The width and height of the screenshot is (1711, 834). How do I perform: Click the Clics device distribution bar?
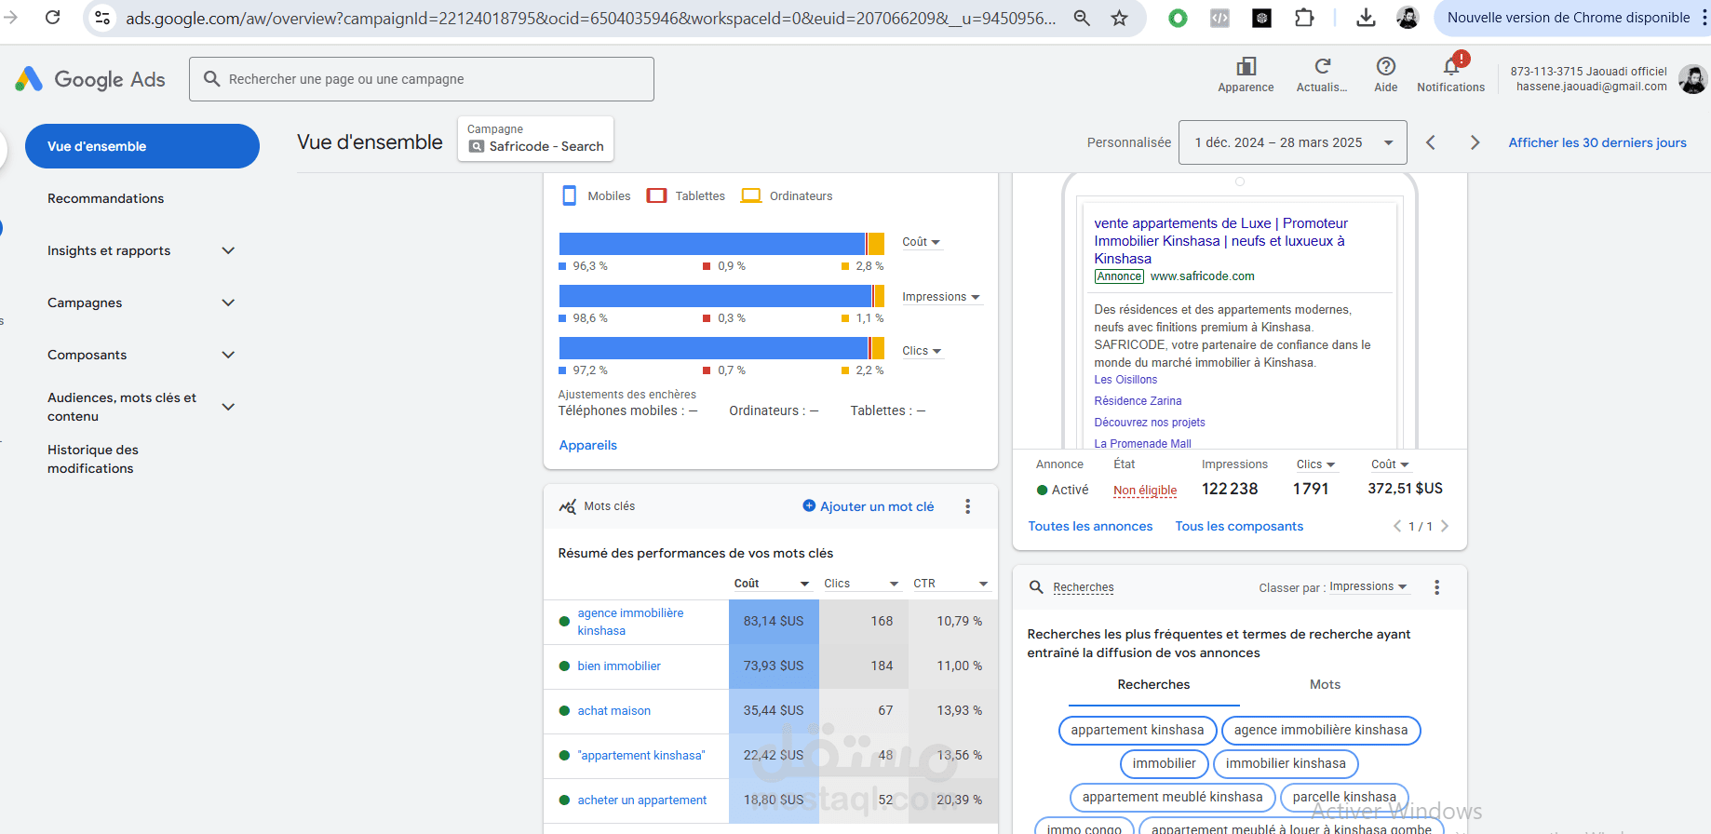click(721, 348)
